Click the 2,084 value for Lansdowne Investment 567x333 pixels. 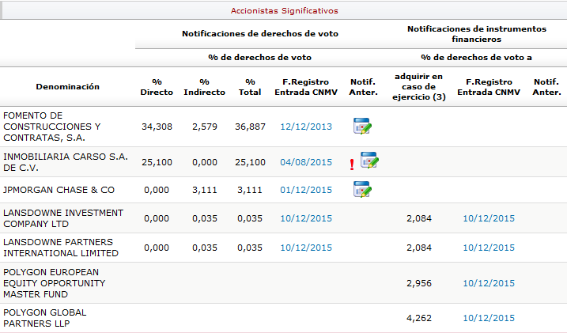tap(419, 218)
